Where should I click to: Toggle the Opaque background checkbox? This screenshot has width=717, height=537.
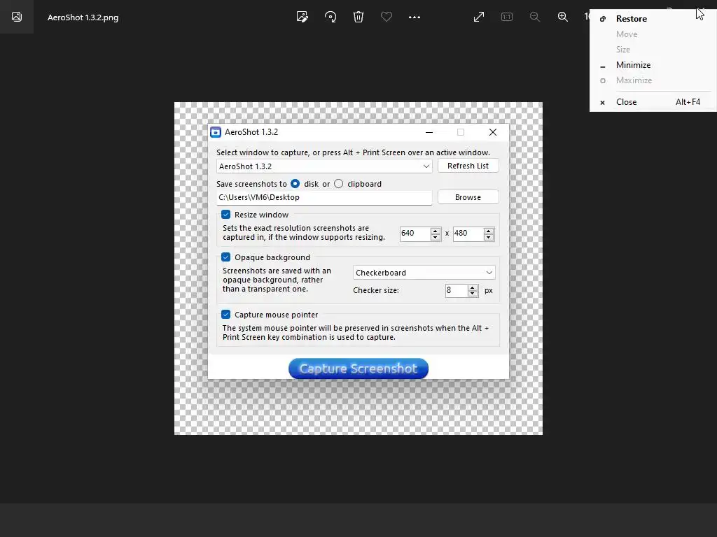(x=226, y=257)
